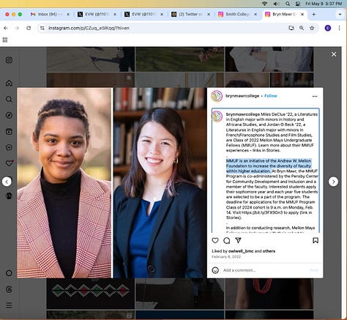The width and height of the screenshot is (347, 320).
Task: Close the Smith College tab
Action: point(255,15)
